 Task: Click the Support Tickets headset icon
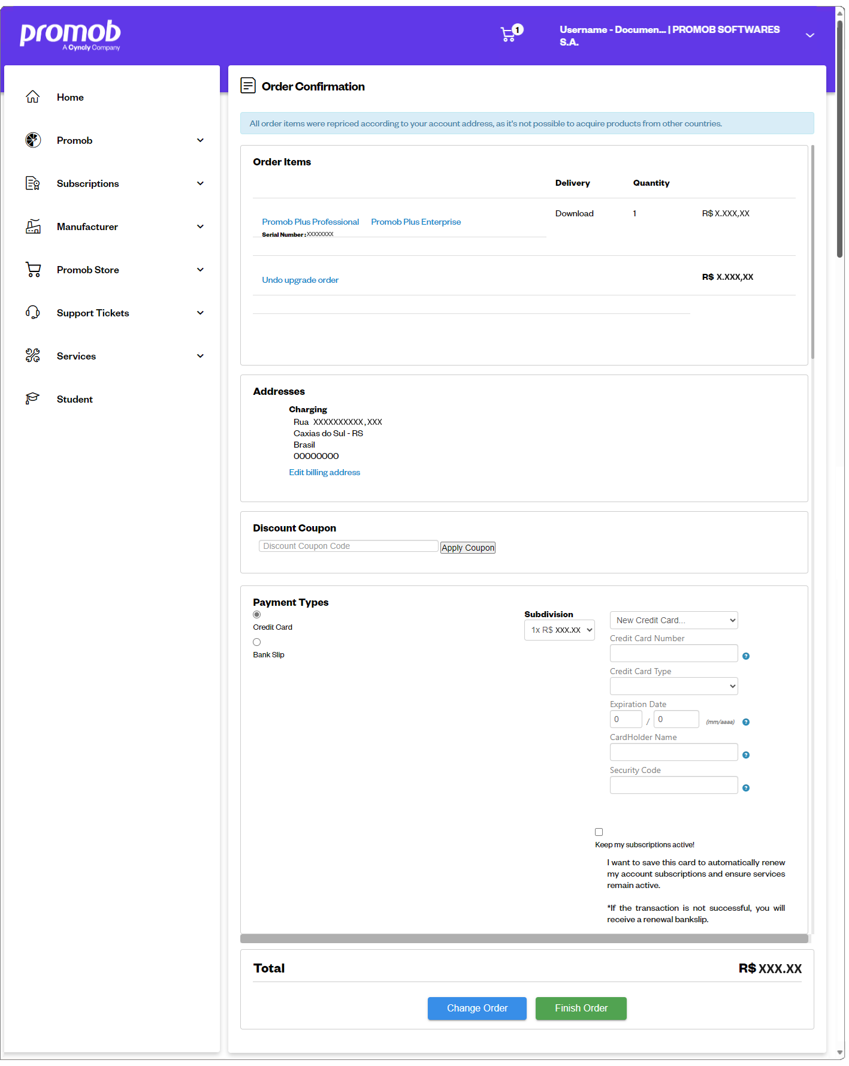(33, 312)
